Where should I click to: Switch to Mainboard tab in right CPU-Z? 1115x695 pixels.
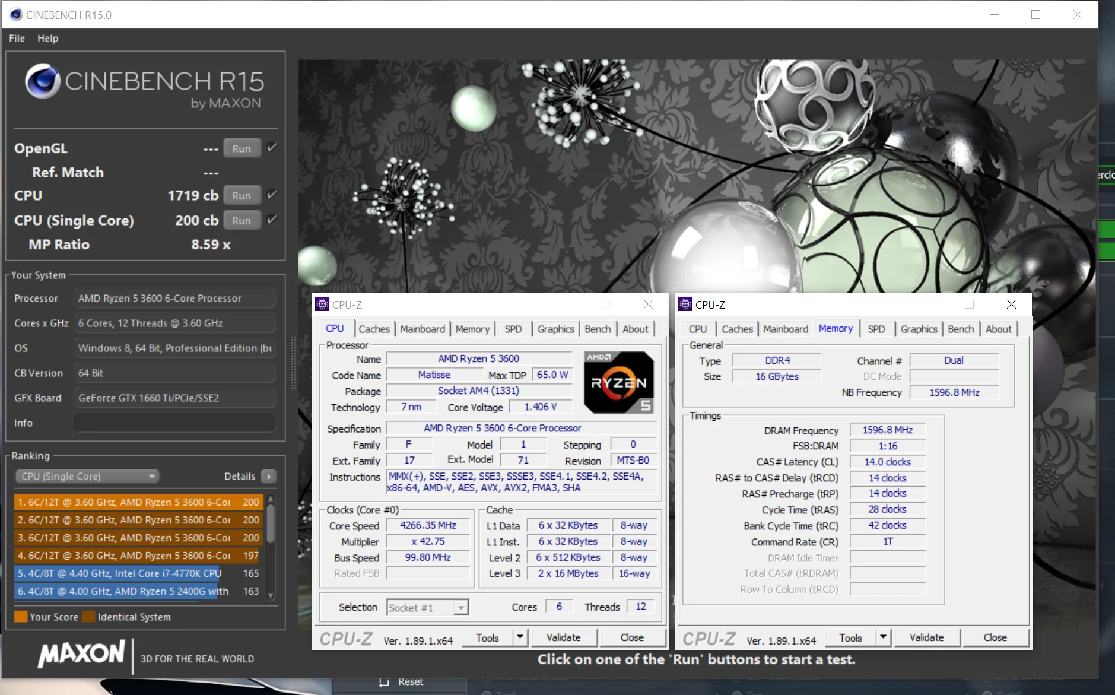(x=786, y=329)
